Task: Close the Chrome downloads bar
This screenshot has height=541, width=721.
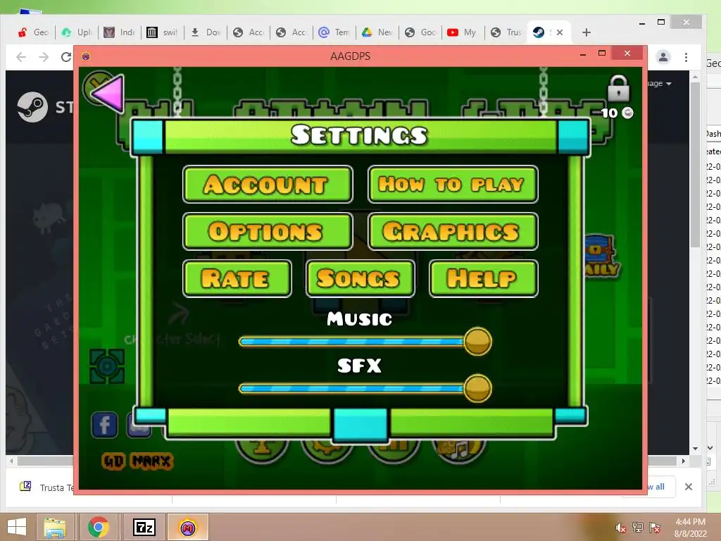Action: pyautogui.click(x=689, y=487)
